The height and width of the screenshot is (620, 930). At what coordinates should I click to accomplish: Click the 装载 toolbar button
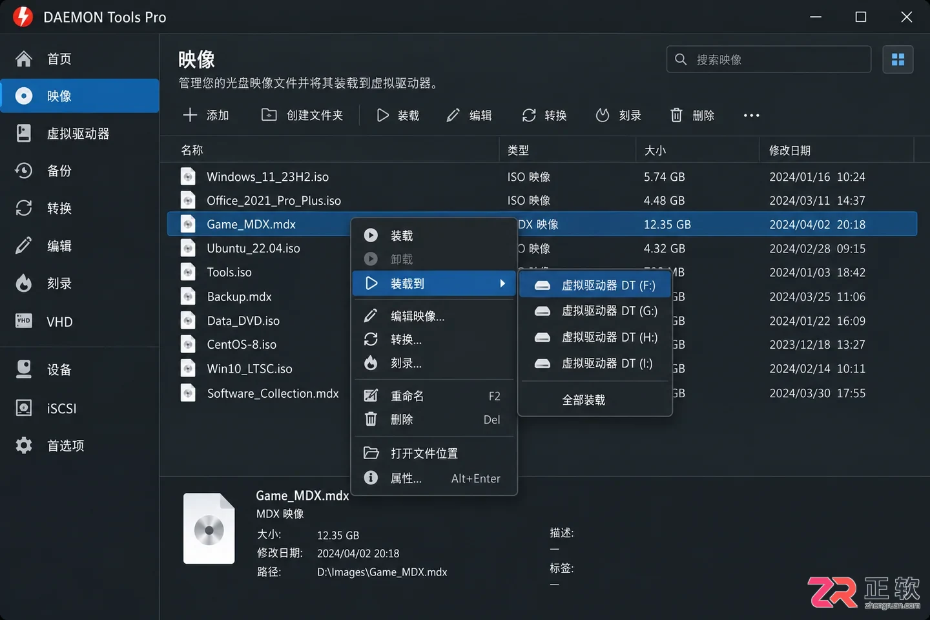click(x=398, y=116)
